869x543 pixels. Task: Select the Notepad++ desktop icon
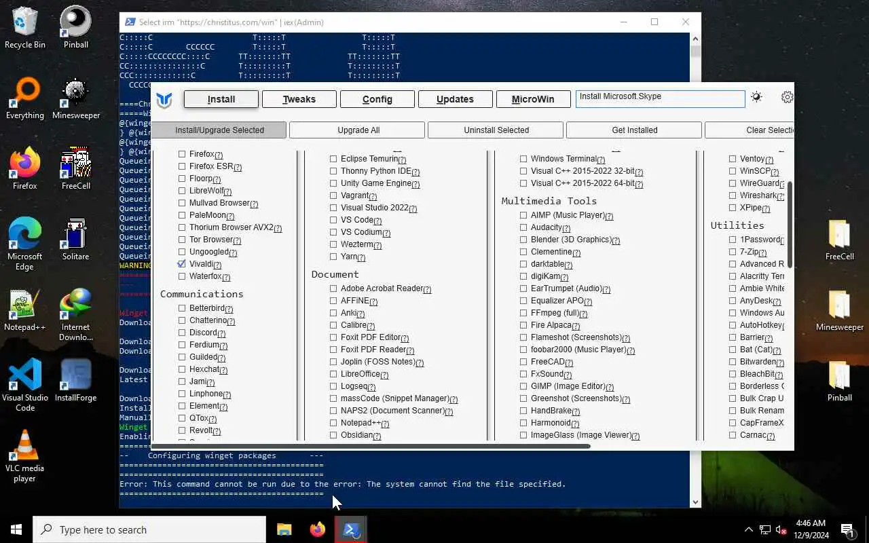[25, 310]
